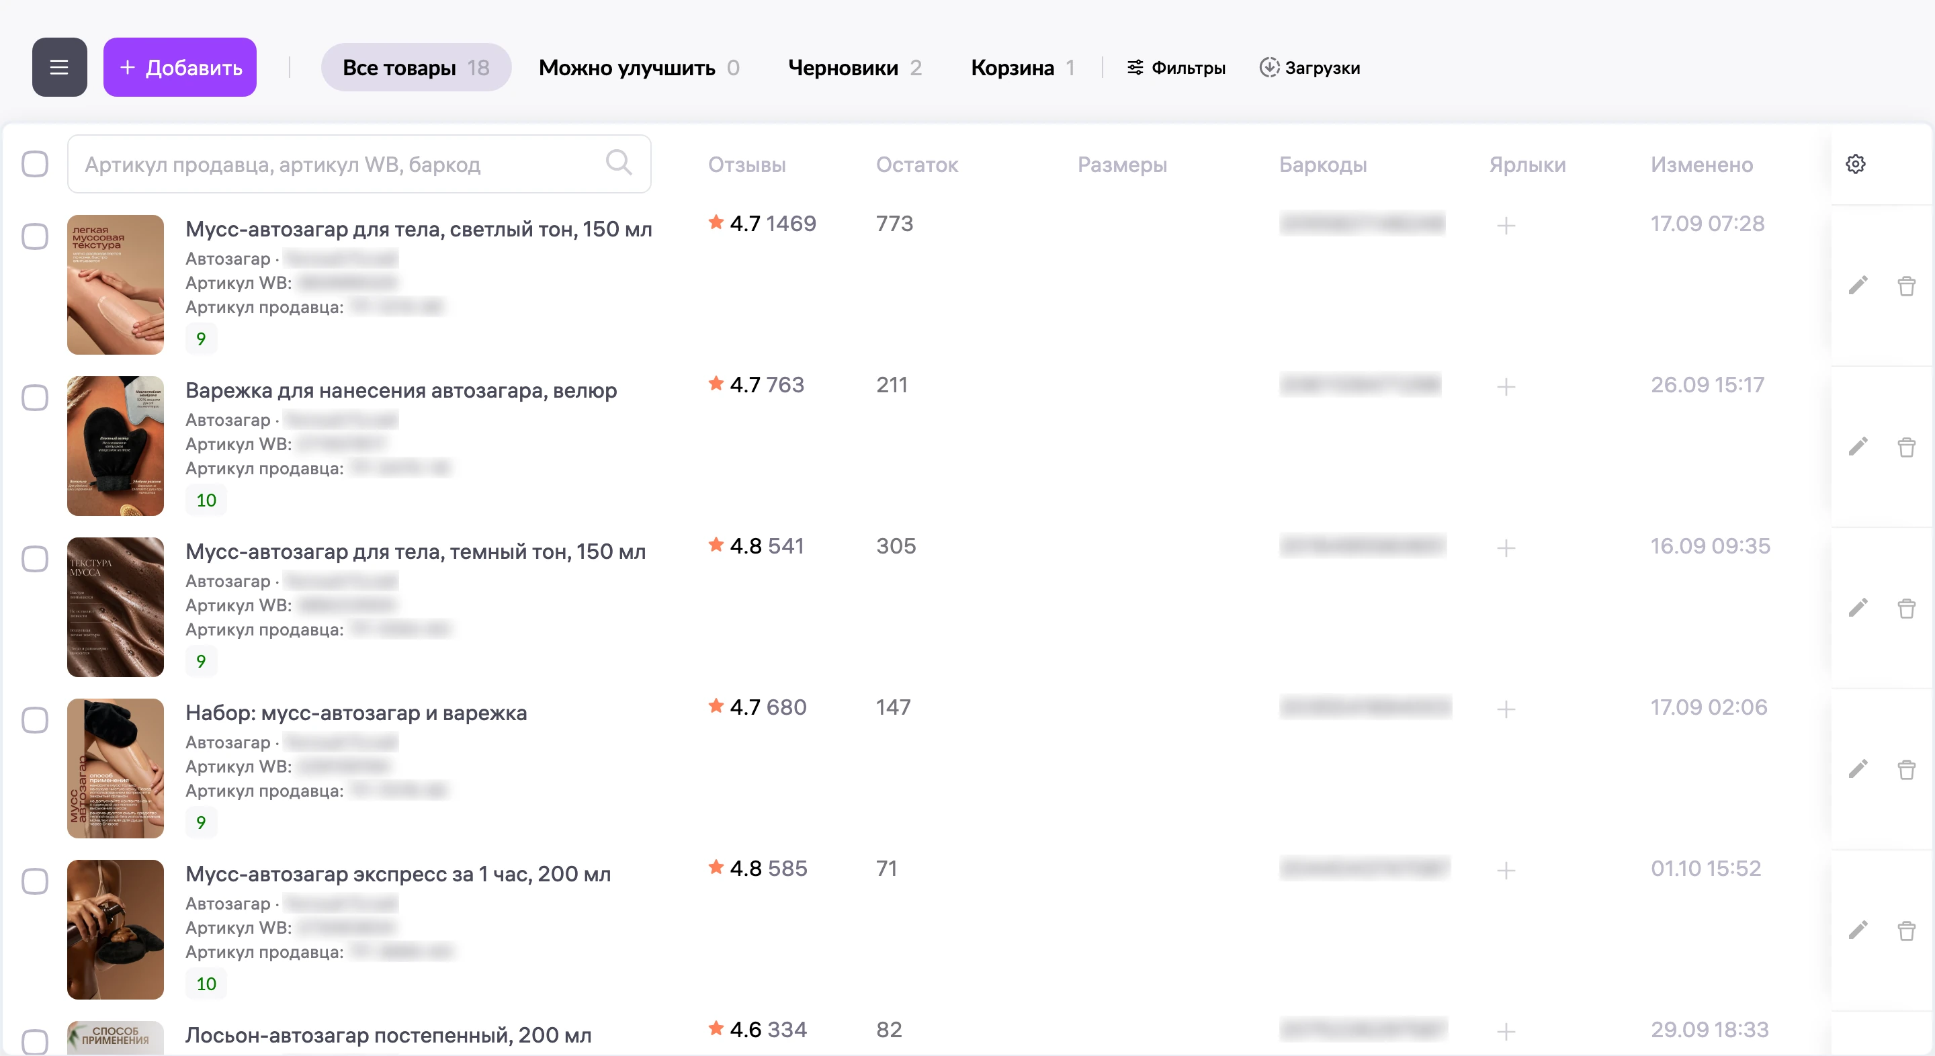Open Мусс-автозагар экспресс за 1 час title
Screen dimensions: 1935x1056
398,873
